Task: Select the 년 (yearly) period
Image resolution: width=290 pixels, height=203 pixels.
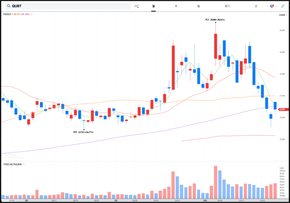Action: (x=256, y=6)
